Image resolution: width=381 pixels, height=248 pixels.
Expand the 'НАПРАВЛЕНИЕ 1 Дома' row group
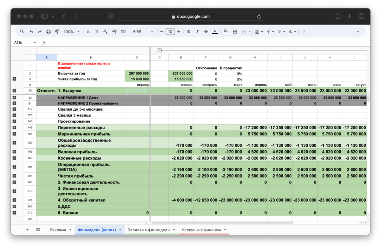tap(14, 97)
